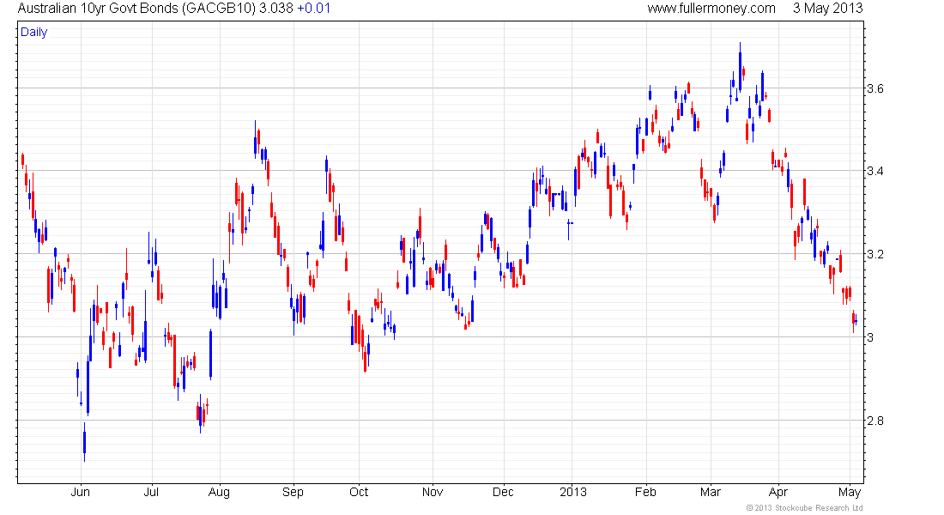
Task: Click the +0.01 change value
Action: click(x=313, y=9)
